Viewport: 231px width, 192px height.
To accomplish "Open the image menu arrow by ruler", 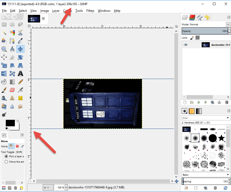I will [x=29, y=26].
